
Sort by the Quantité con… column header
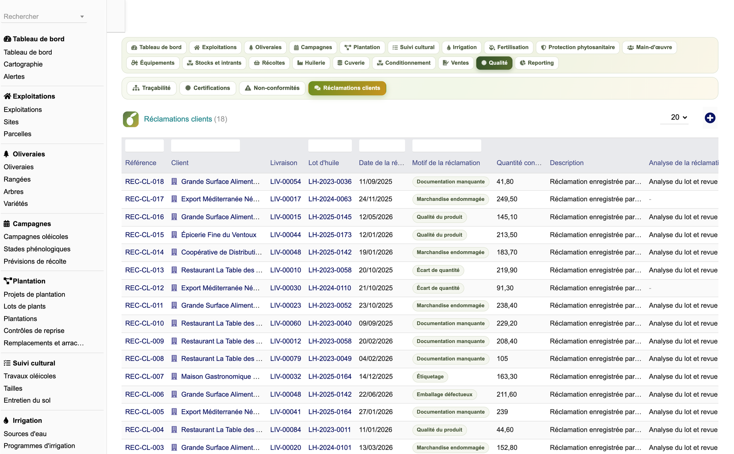click(x=519, y=163)
